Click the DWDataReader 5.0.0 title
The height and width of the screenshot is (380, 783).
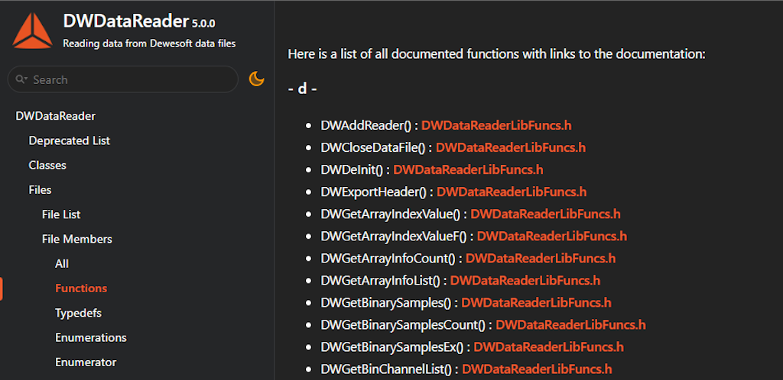tap(139, 21)
